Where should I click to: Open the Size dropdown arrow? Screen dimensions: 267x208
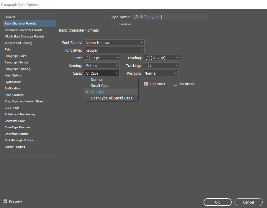click(117, 58)
